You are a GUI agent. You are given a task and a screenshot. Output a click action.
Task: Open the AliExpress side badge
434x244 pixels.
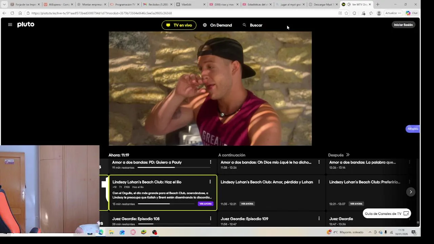(x=413, y=129)
